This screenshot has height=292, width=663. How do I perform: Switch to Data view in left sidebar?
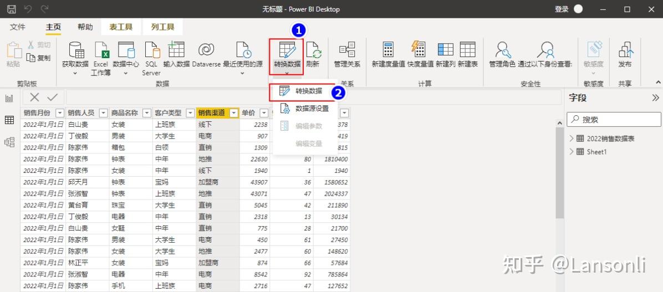point(9,120)
